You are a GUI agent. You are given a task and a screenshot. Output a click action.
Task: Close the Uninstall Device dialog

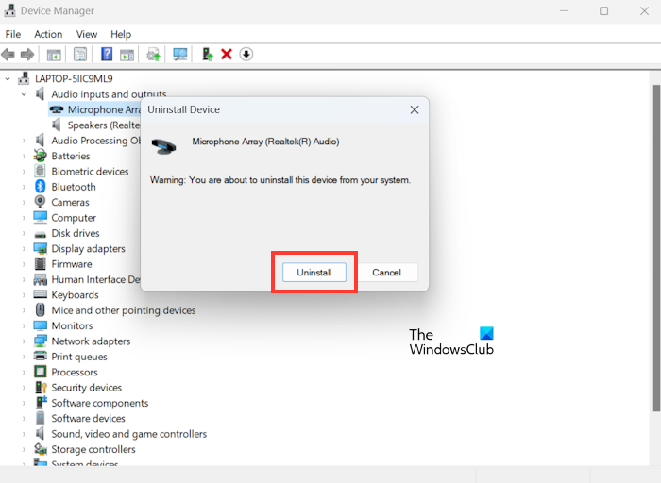tap(415, 110)
